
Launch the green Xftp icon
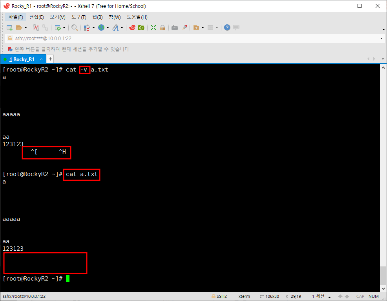click(x=141, y=28)
